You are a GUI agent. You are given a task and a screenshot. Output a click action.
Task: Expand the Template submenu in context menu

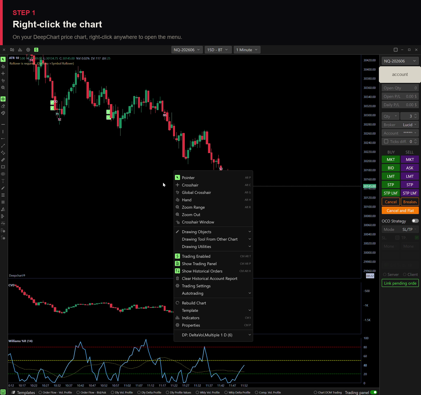point(213,310)
